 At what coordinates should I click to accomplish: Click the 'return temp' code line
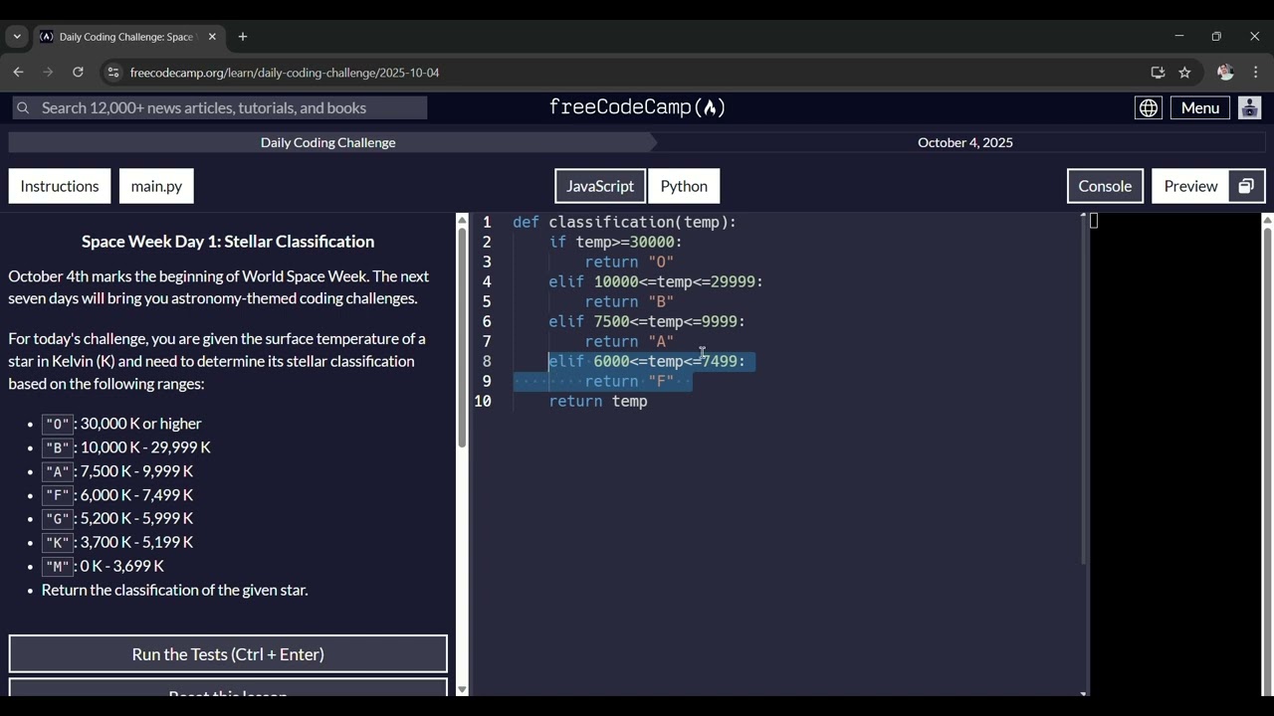pos(598,401)
